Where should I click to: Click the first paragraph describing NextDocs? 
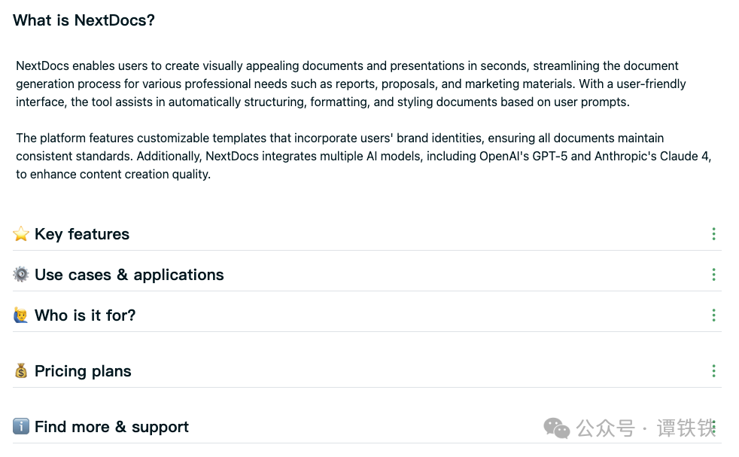(351, 84)
